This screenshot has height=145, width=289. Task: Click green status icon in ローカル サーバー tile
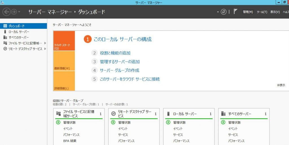pyautogui.click(x=168, y=122)
